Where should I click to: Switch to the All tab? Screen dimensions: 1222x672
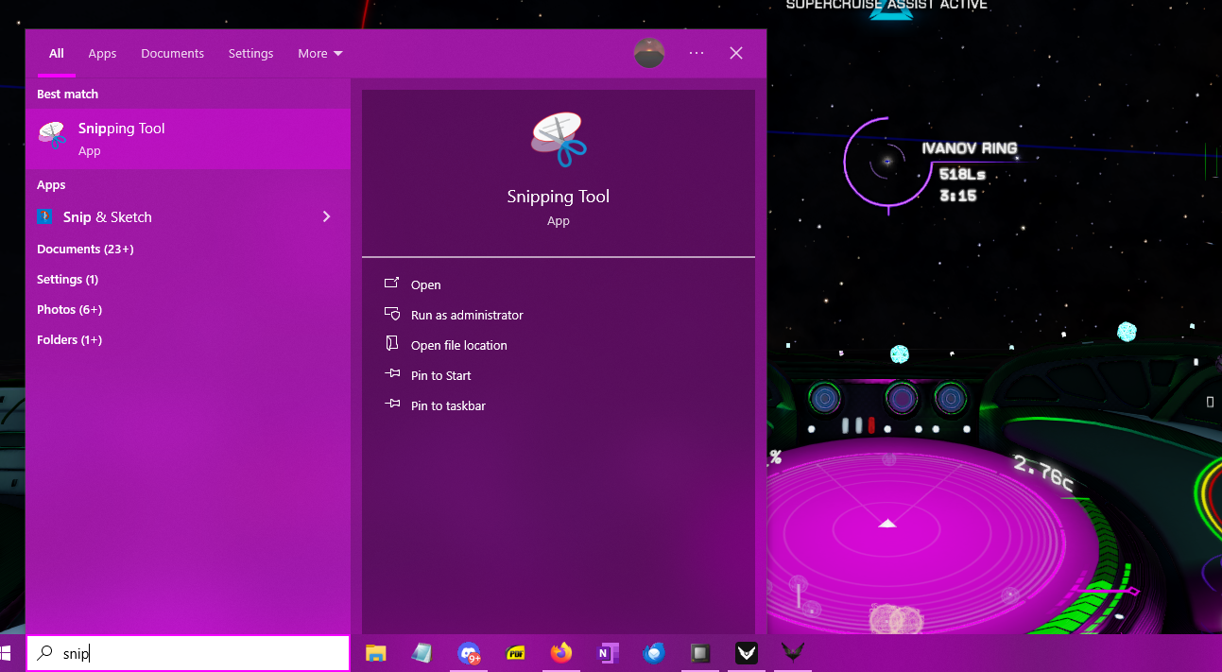pyautogui.click(x=57, y=54)
